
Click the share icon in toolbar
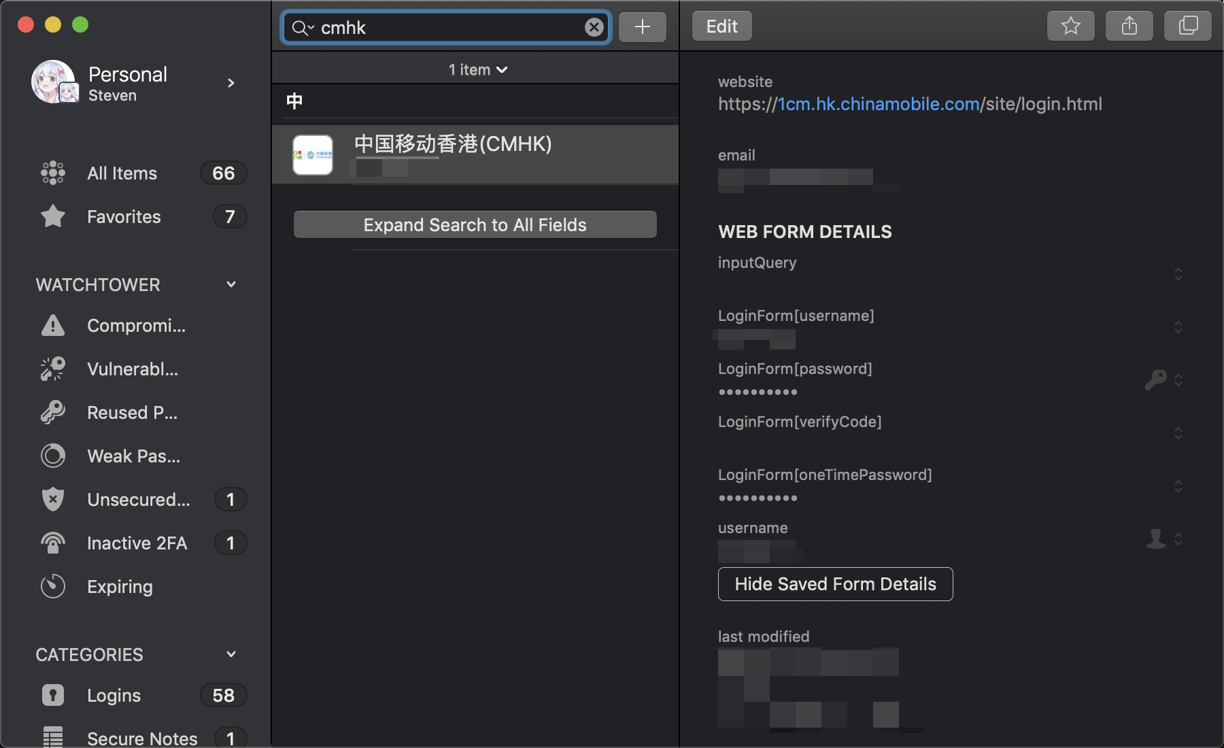coord(1129,27)
